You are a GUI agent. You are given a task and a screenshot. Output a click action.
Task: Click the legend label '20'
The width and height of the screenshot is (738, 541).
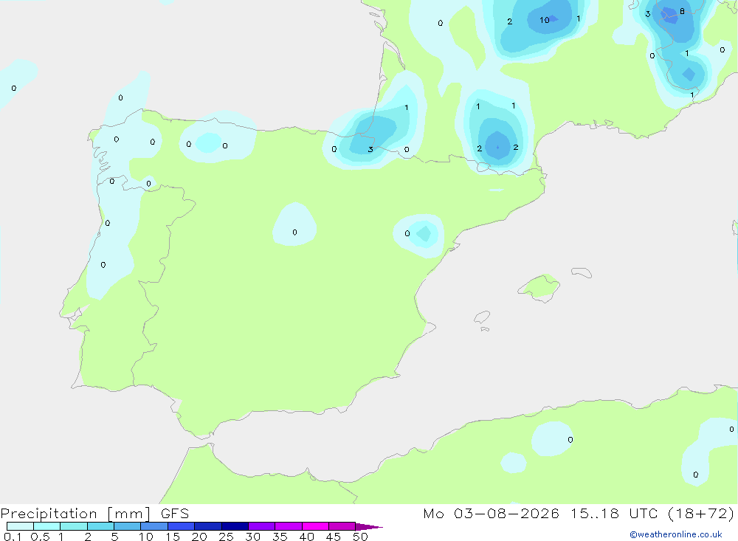pos(199,537)
